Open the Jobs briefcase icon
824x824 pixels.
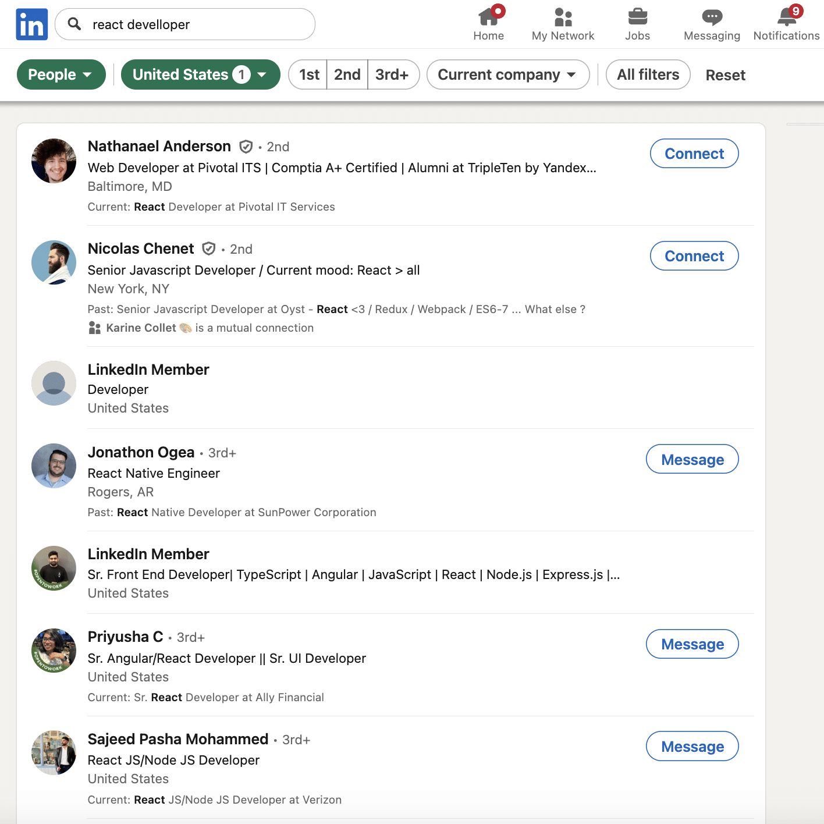pos(637,17)
